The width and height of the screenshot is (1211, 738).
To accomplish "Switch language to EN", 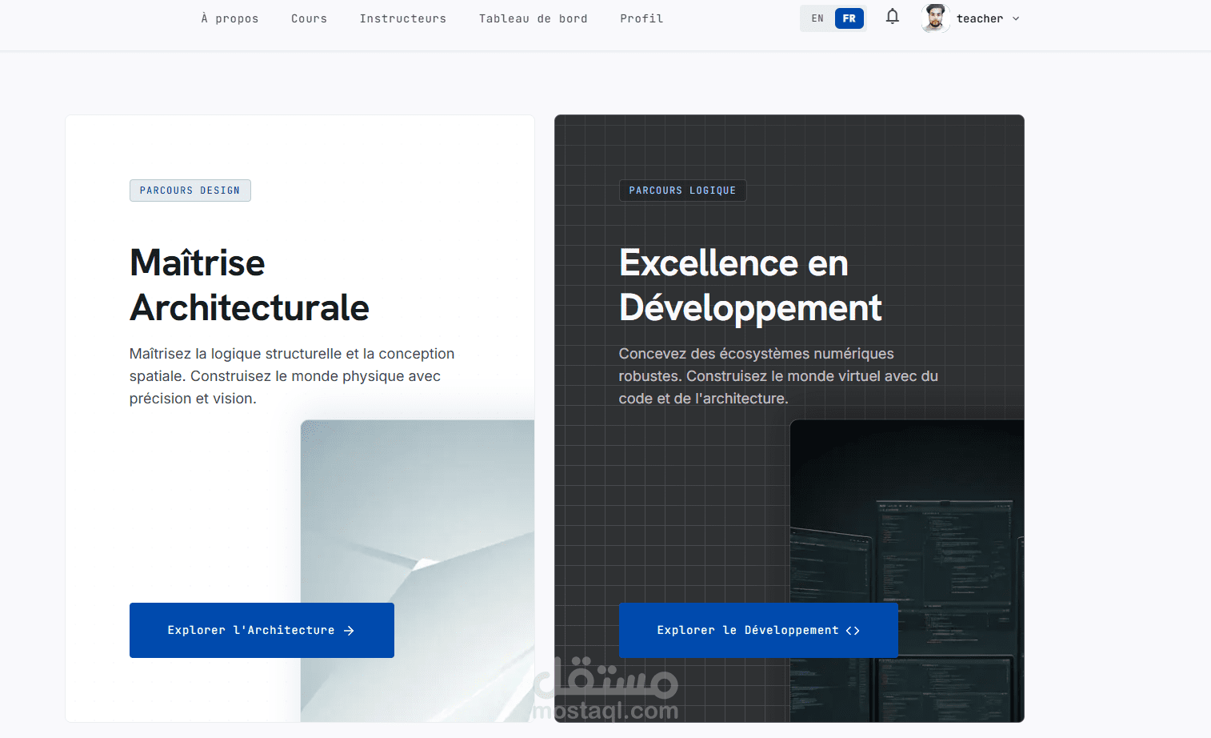I will tap(817, 18).
